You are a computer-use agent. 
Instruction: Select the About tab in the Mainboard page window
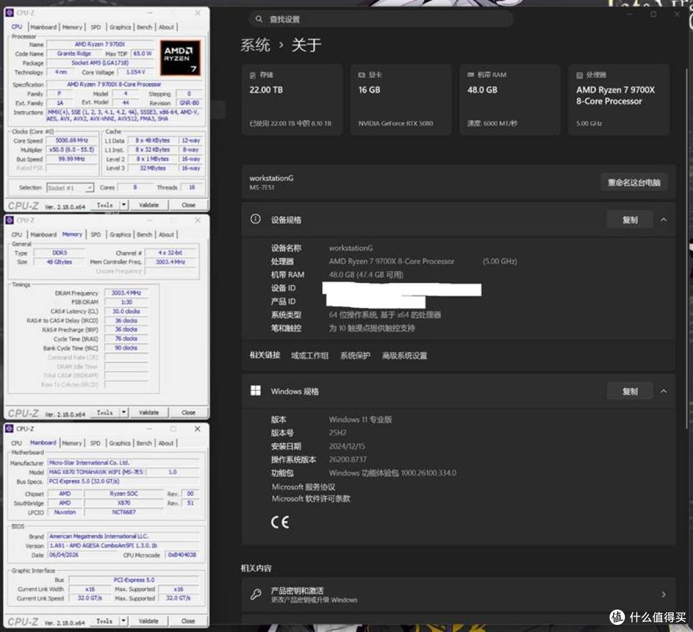point(166,443)
